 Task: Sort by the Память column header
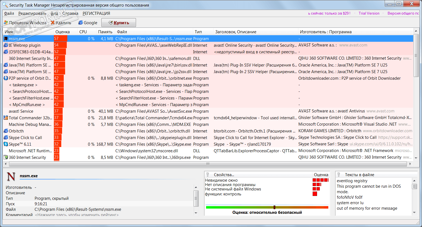point(105,32)
